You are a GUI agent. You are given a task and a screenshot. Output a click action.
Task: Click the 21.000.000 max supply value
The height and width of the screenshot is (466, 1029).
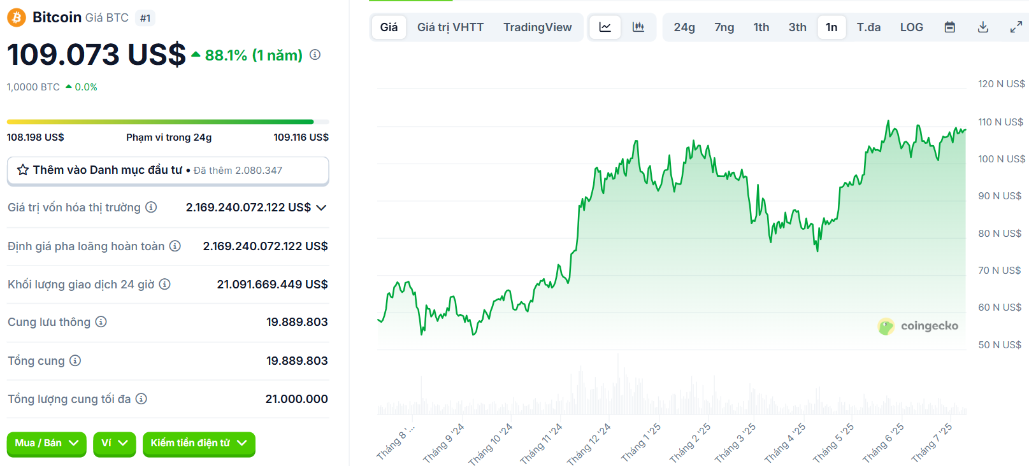click(296, 399)
